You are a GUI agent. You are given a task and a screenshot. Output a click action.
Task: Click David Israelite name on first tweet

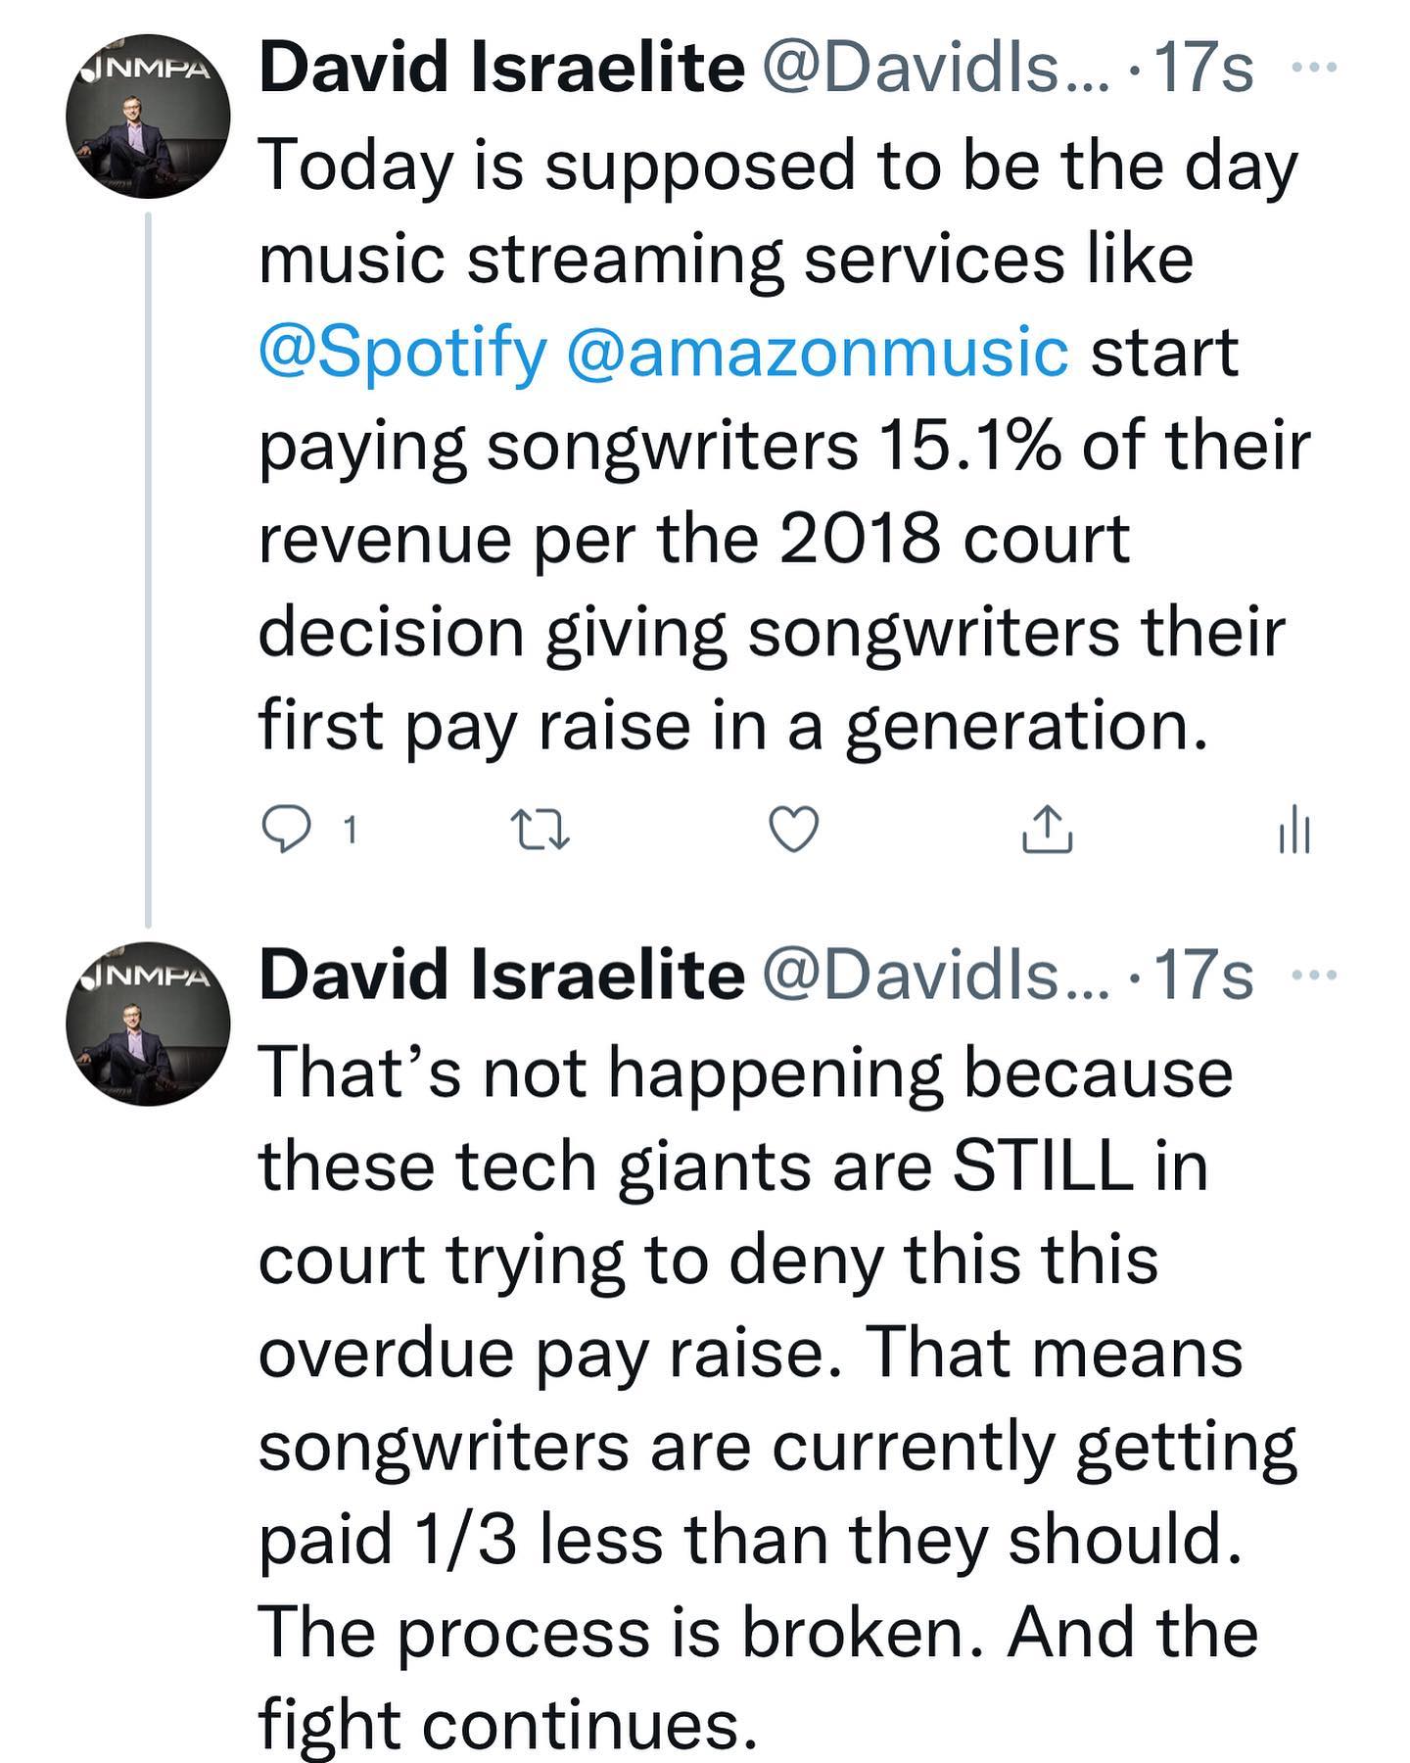[x=501, y=71]
